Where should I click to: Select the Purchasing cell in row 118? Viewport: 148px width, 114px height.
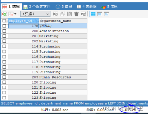click(63, 67)
